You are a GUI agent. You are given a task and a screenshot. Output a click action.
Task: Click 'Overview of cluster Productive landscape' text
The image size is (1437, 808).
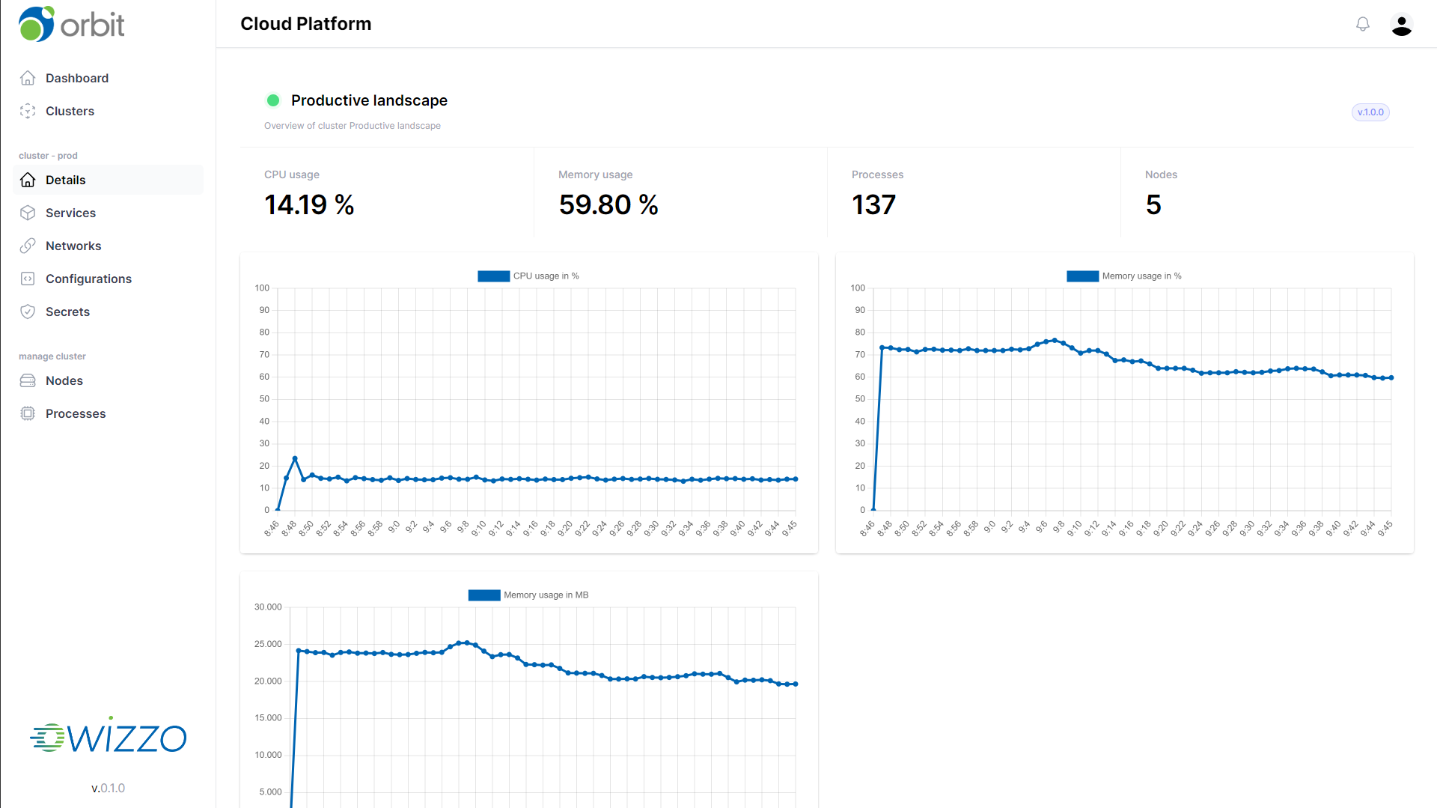[x=353, y=126]
